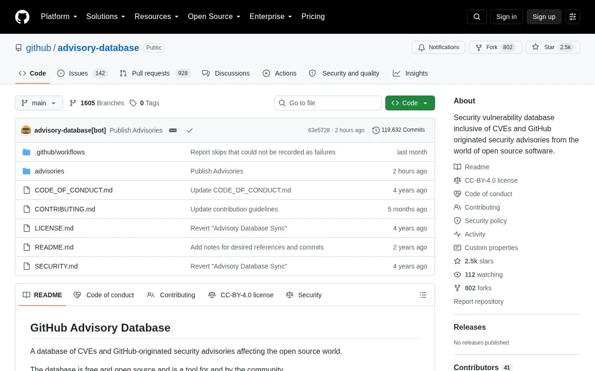Click the file icon beside LICENSE.md

[26, 228]
